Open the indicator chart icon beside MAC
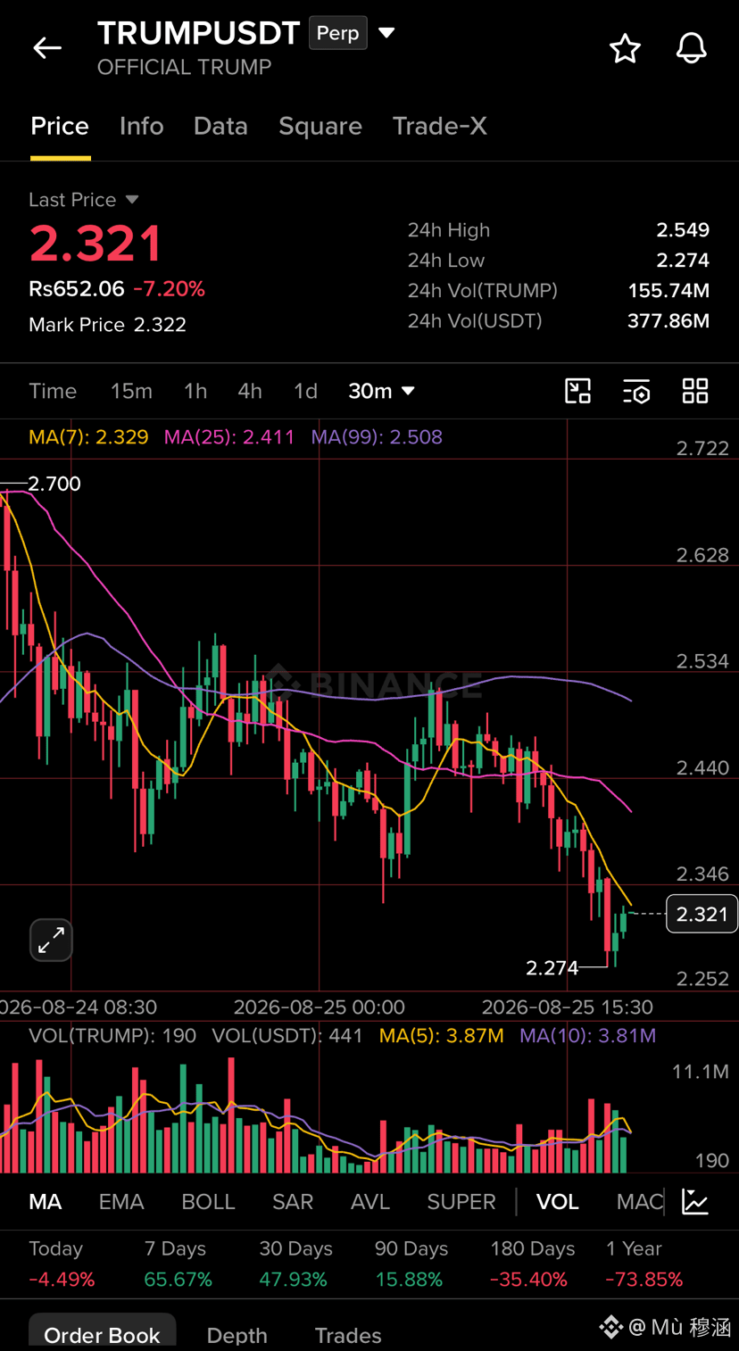This screenshot has height=1351, width=739. [695, 1201]
